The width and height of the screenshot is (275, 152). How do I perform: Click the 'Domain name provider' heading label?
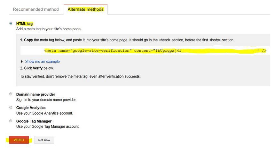point(35,95)
